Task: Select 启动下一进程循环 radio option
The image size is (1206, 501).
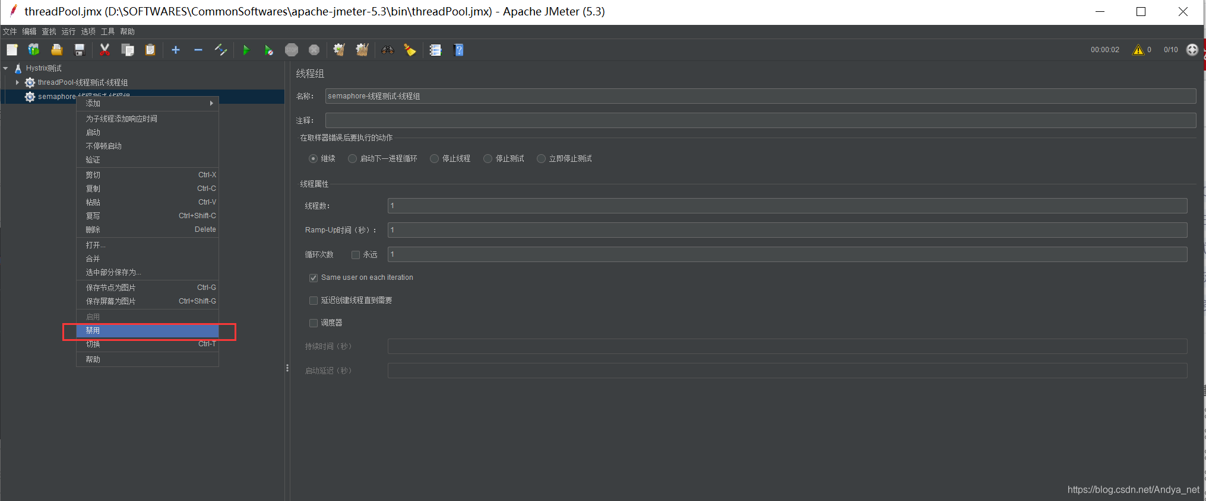Action: pyautogui.click(x=352, y=158)
